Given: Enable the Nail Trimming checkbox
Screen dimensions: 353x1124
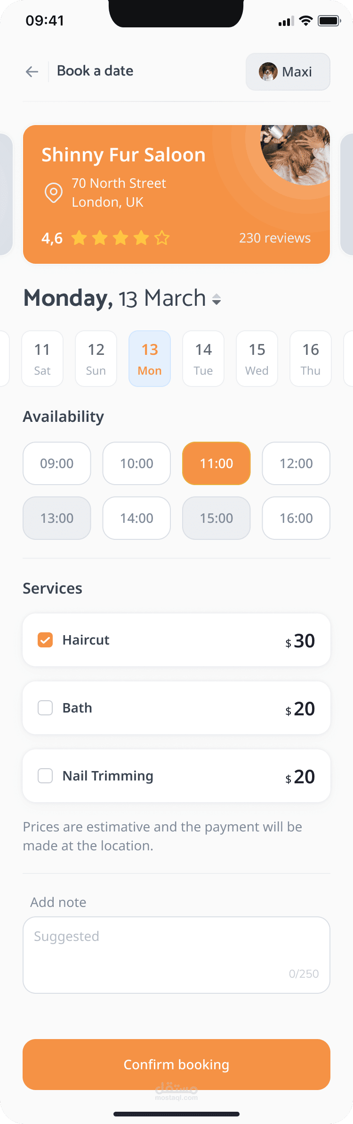Looking at the screenshot, I should (45, 776).
